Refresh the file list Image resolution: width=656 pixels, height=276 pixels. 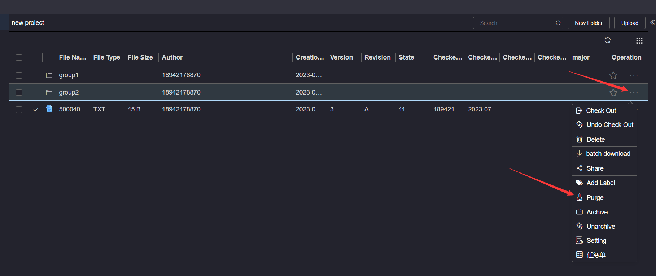pos(608,40)
